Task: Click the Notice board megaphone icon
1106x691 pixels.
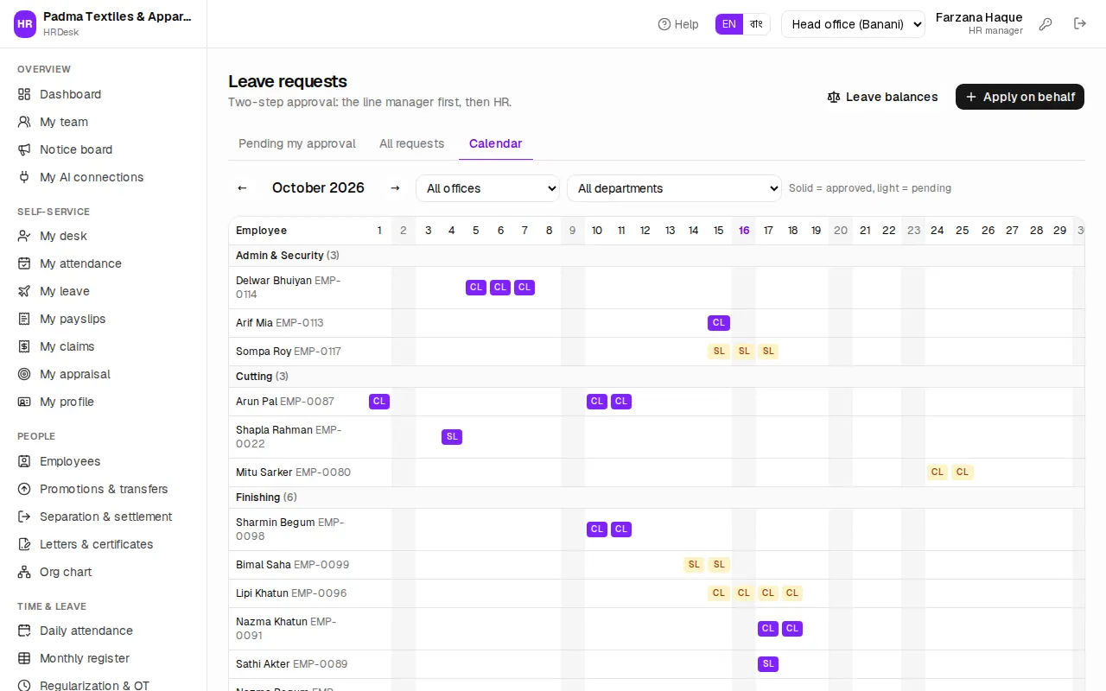Action: coord(24,149)
